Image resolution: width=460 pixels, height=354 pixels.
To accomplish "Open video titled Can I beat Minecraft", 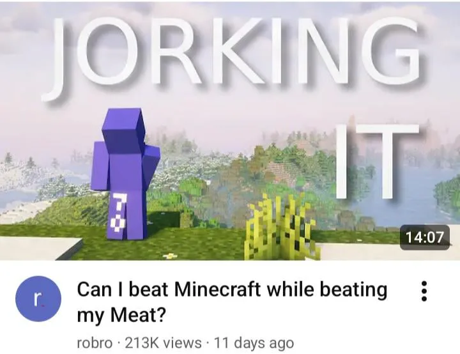I will coord(232,302).
